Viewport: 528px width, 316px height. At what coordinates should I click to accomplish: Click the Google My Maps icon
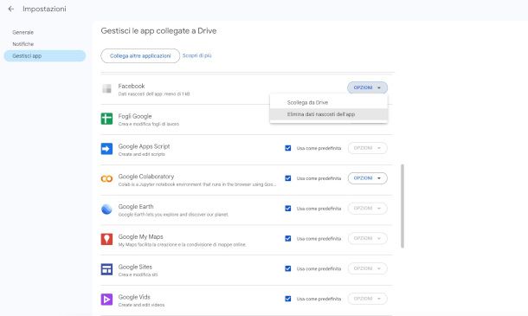[x=106, y=239]
